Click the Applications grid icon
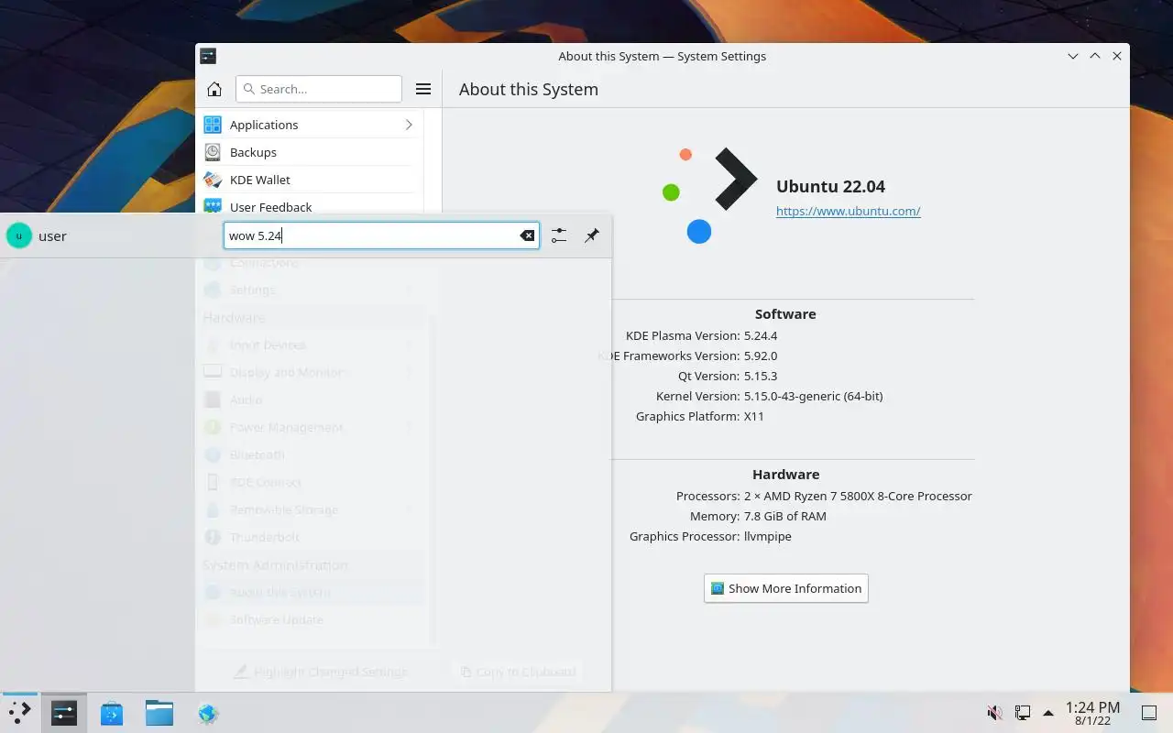The width and height of the screenshot is (1173, 733). 213,125
